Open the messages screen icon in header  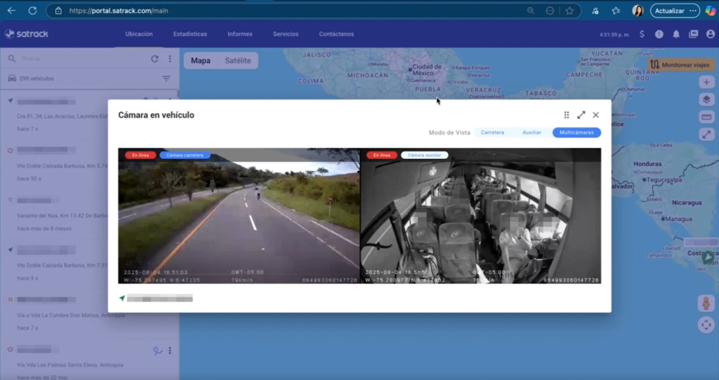pos(693,34)
